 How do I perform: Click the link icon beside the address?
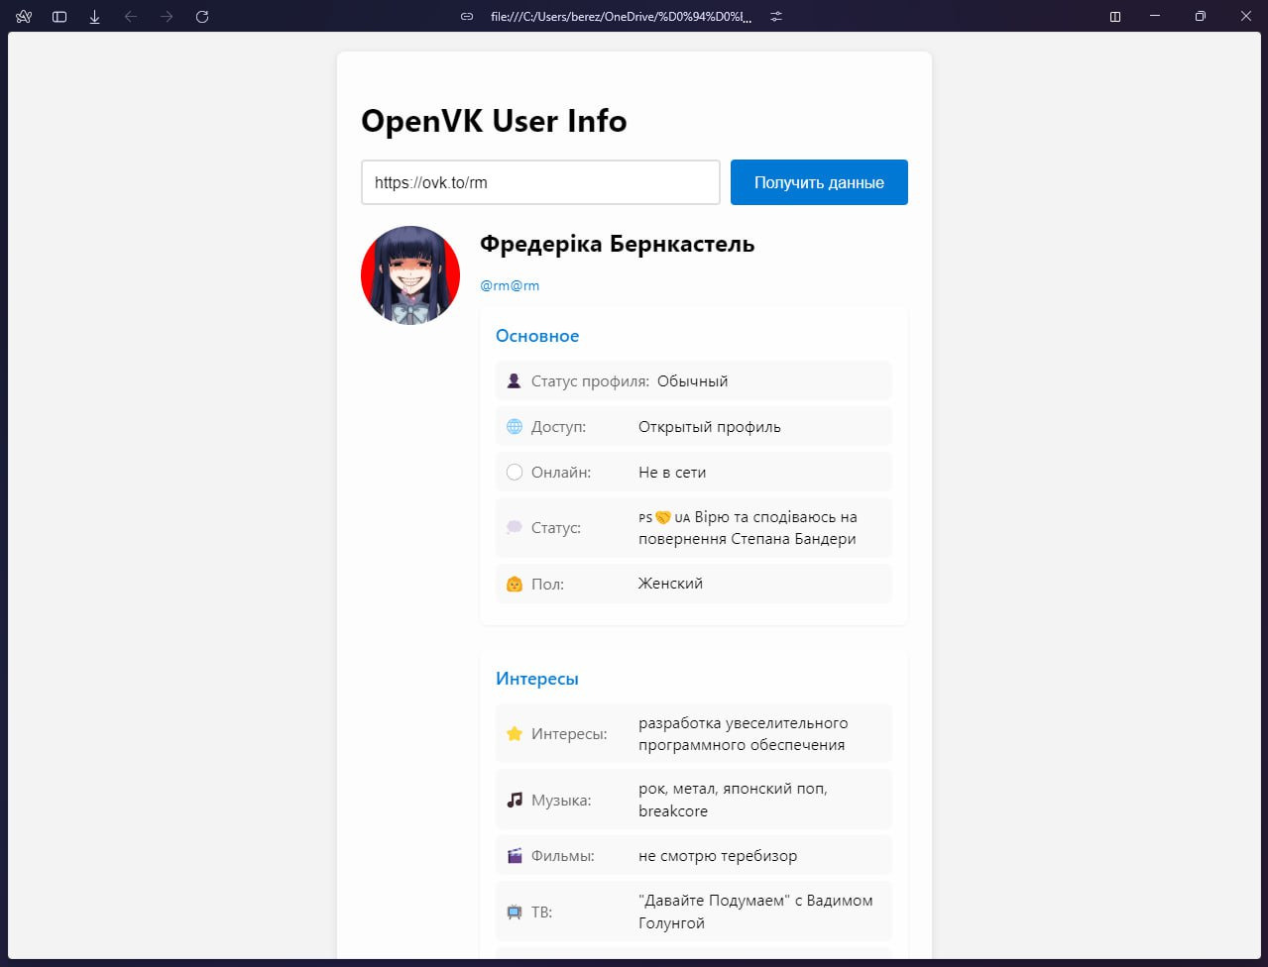(467, 17)
